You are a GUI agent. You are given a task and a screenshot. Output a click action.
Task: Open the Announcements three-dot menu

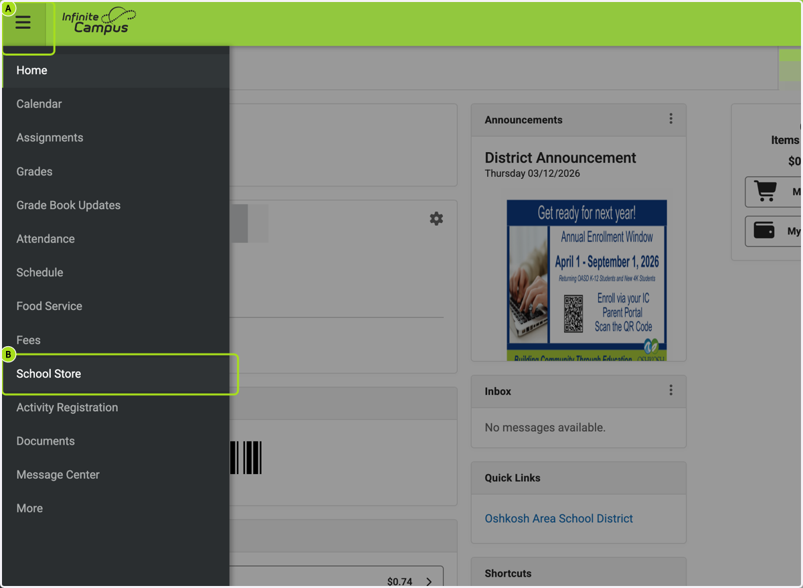(x=671, y=119)
